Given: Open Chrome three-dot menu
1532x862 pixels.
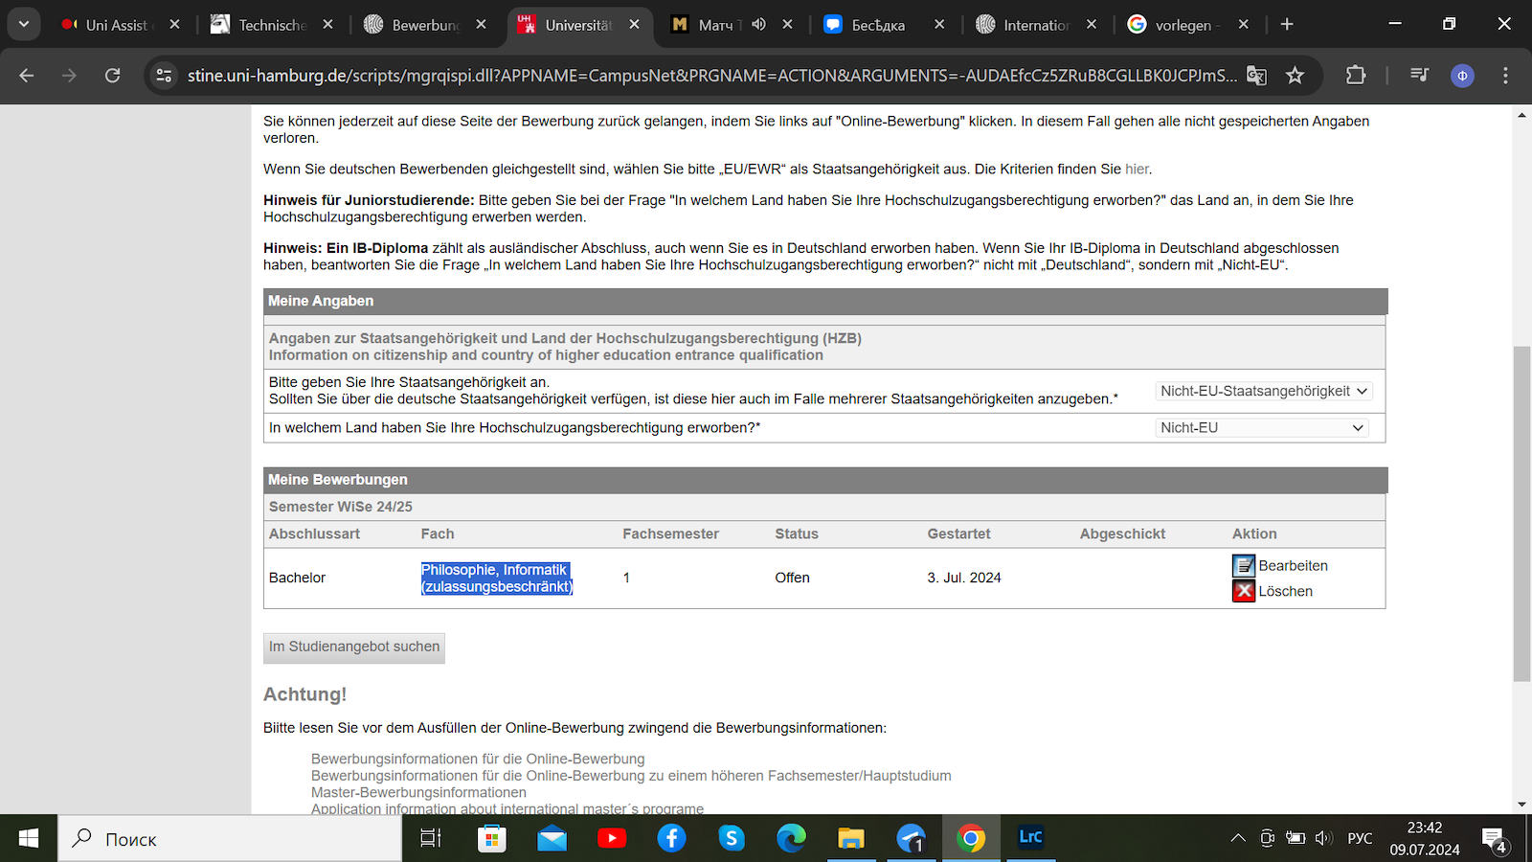Looking at the screenshot, I should pyautogui.click(x=1505, y=75).
